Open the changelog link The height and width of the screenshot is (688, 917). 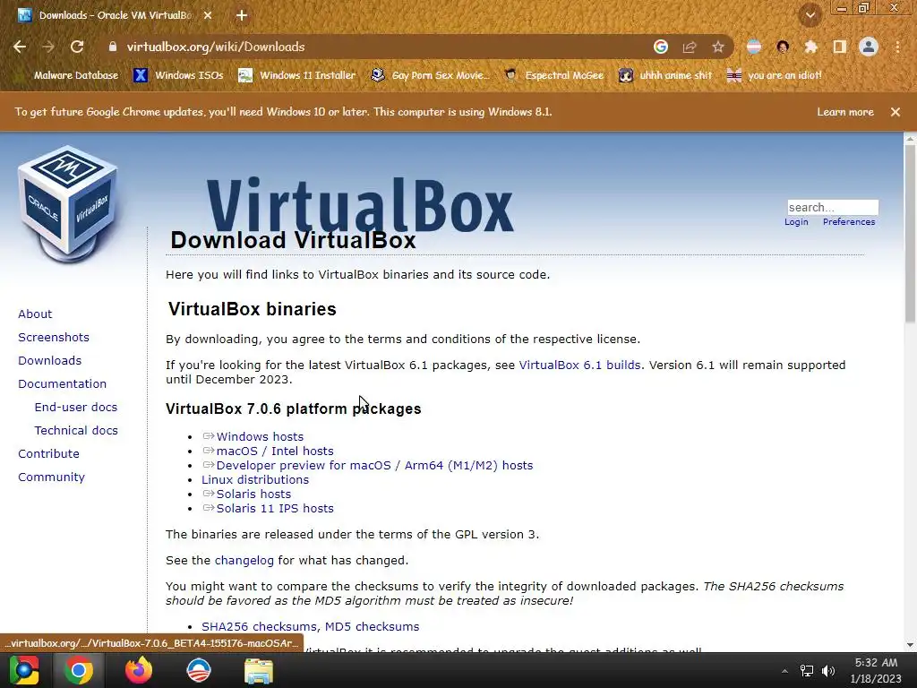pyautogui.click(x=244, y=561)
